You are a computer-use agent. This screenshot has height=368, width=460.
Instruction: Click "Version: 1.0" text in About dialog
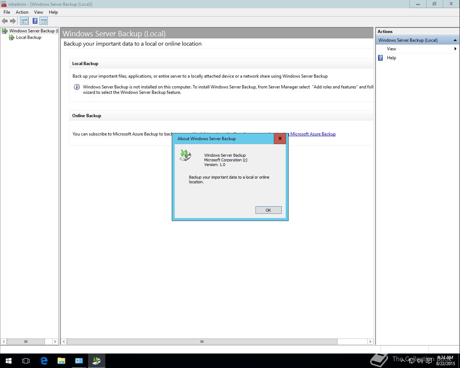point(215,165)
